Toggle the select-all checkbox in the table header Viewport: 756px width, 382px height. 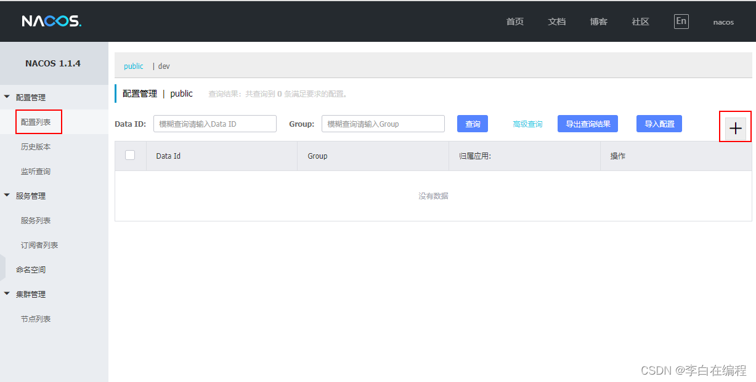pyautogui.click(x=131, y=155)
